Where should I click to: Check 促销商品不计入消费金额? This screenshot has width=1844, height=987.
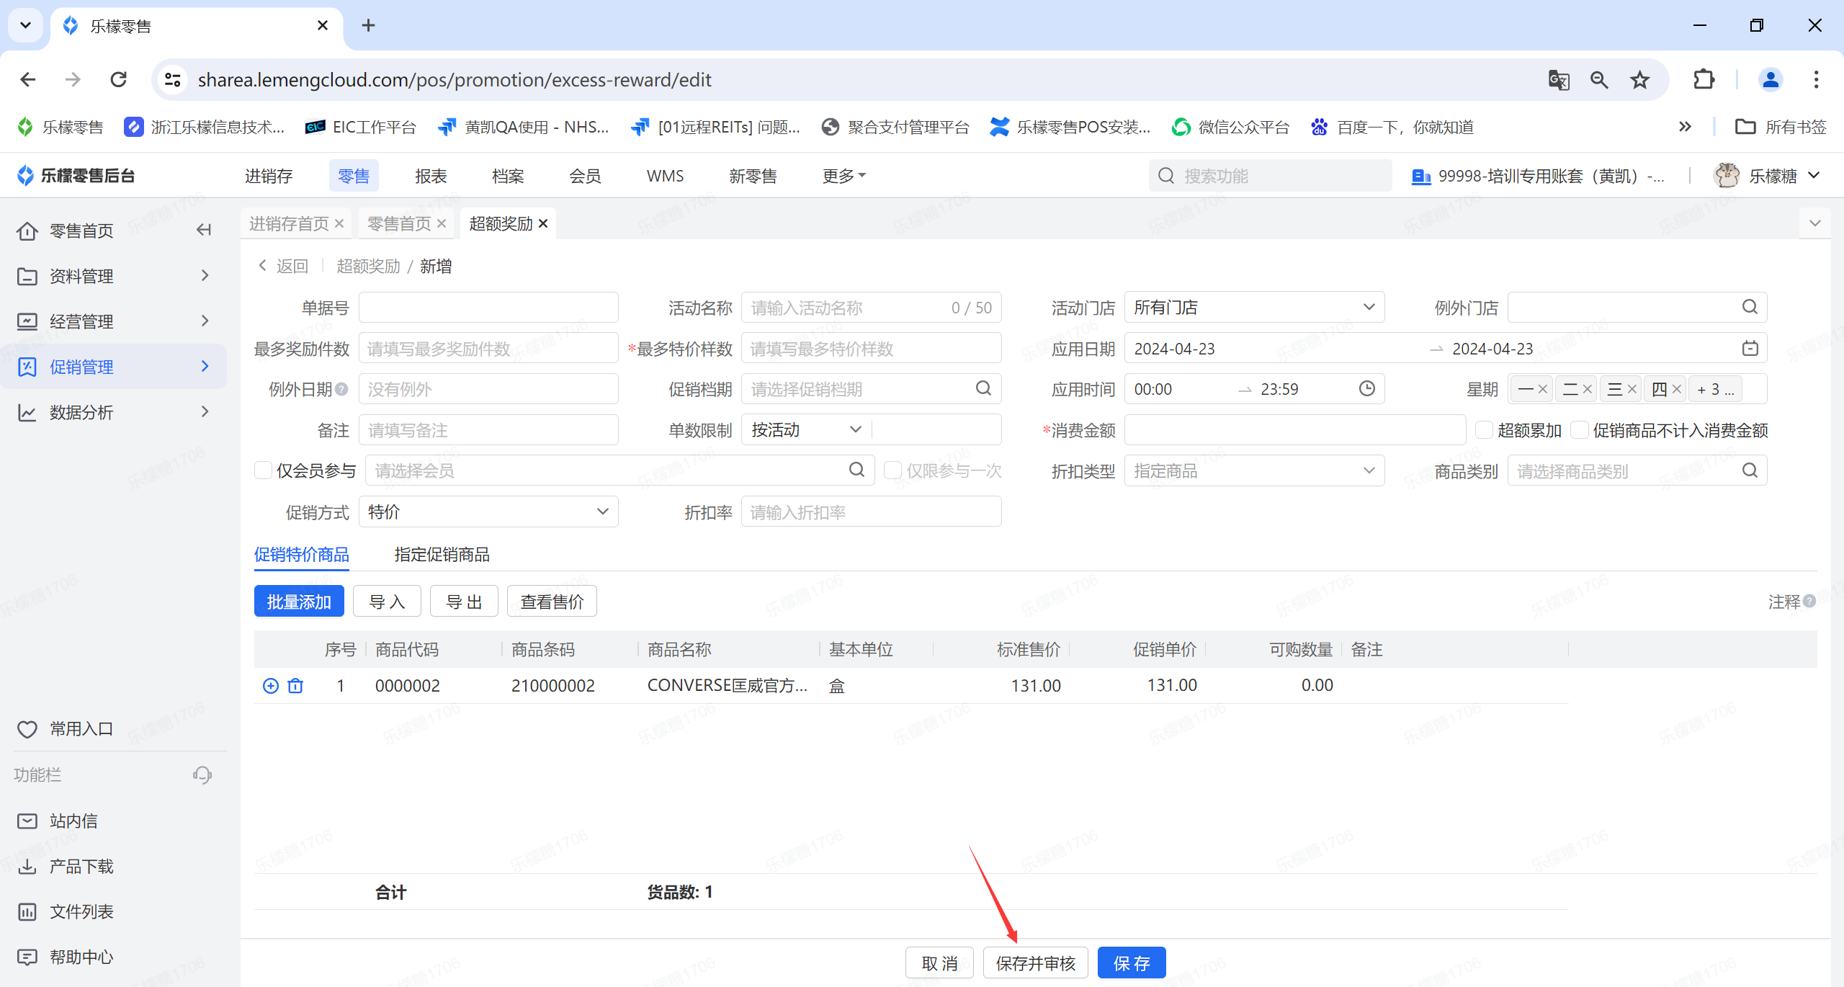coord(1580,430)
